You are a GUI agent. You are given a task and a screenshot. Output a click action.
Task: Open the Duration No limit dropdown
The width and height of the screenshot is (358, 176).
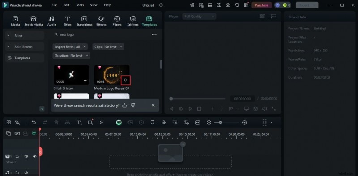pyautogui.click(x=72, y=56)
